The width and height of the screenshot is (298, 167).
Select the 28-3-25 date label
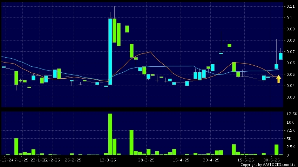pos(146,160)
